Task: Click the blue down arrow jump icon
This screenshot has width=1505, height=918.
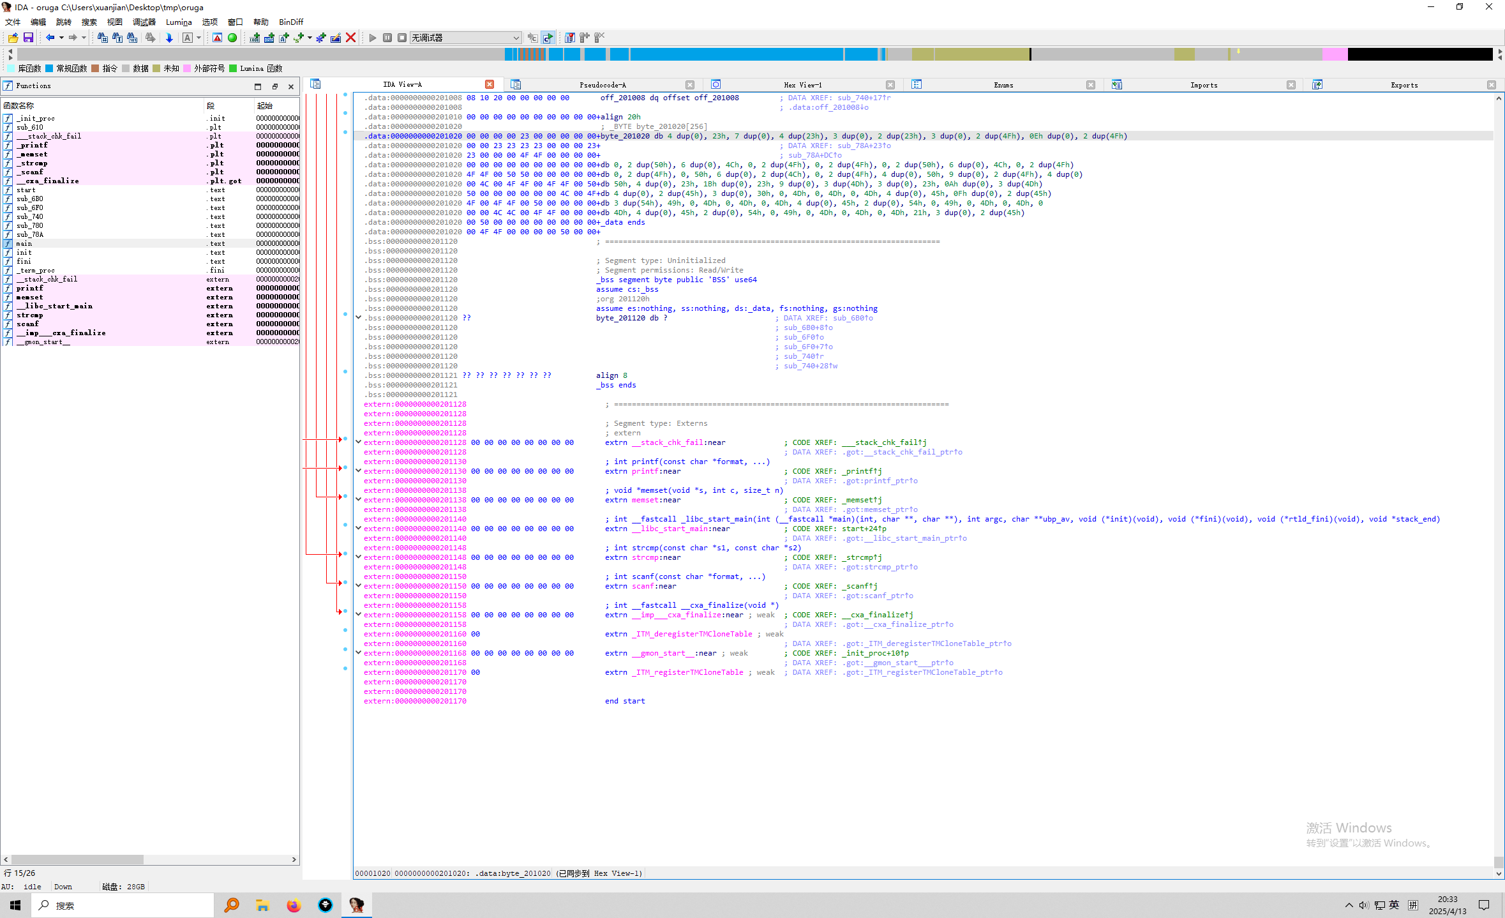Action: (169, 38)
